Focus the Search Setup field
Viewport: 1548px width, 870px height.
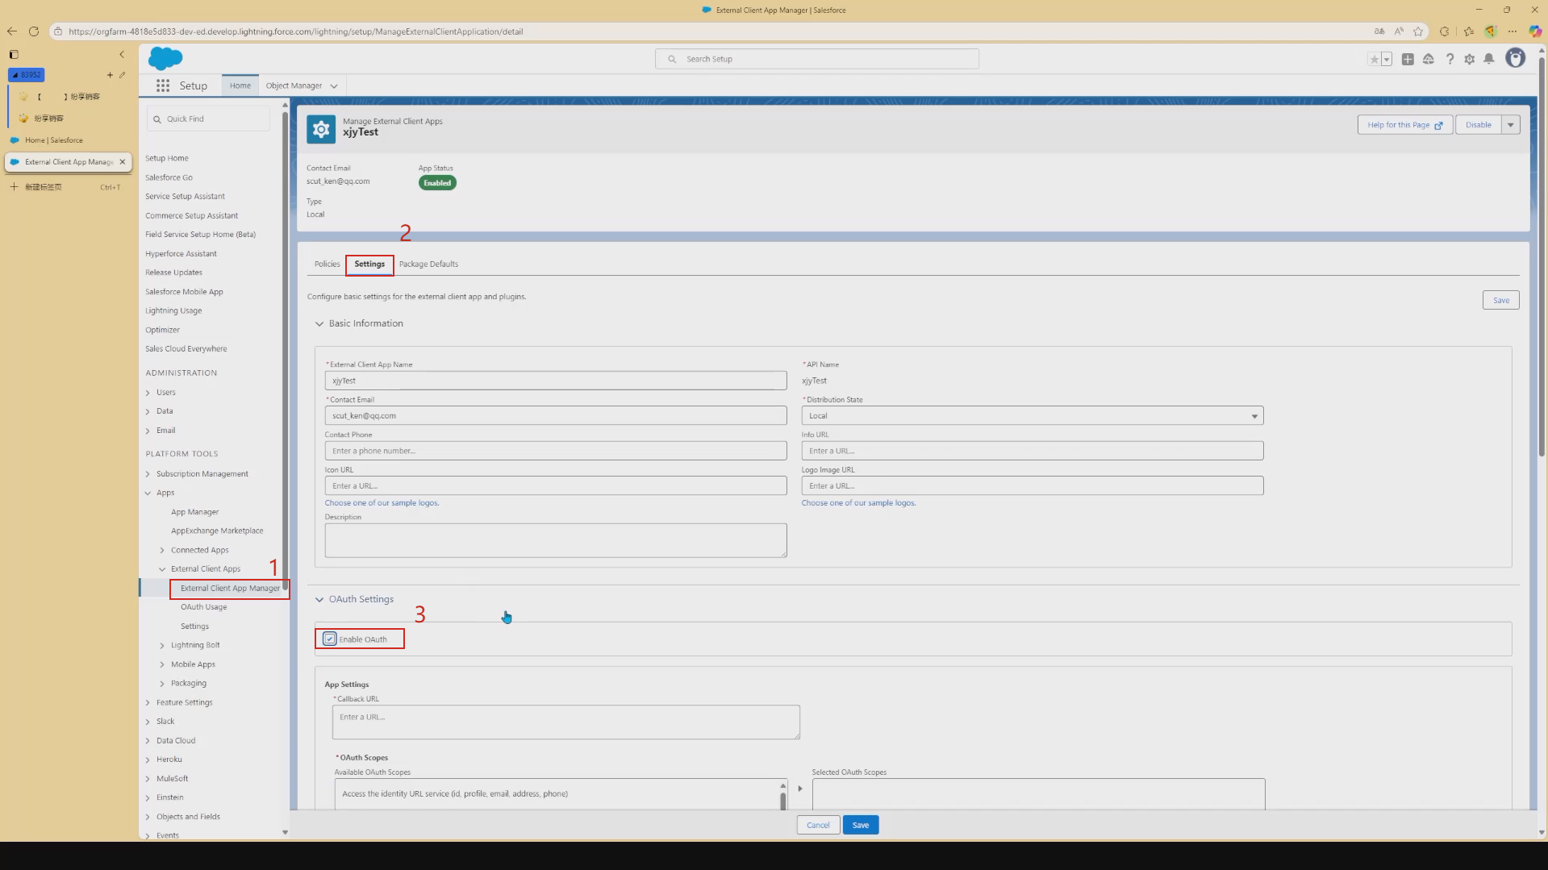point(817,59)
